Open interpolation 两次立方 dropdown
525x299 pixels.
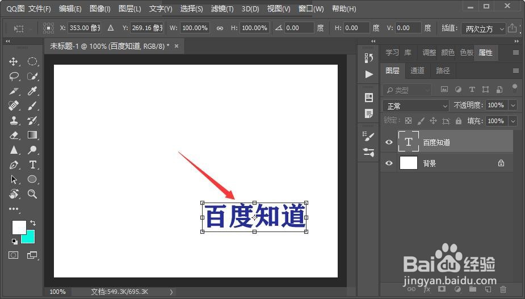coord(483,29)
